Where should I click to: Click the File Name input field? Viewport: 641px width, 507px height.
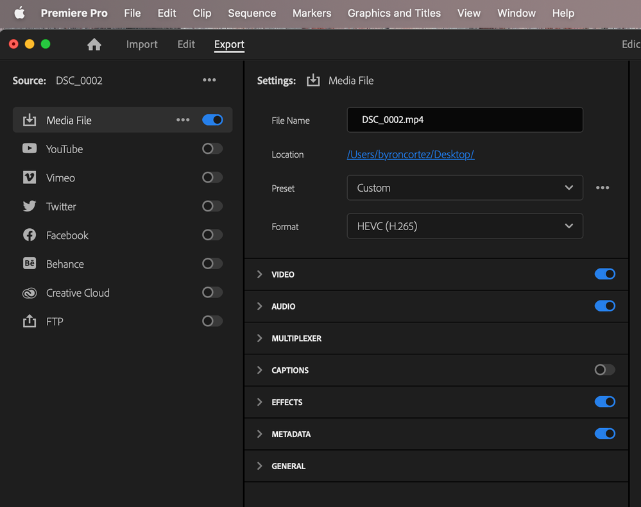tap(465, 120)
